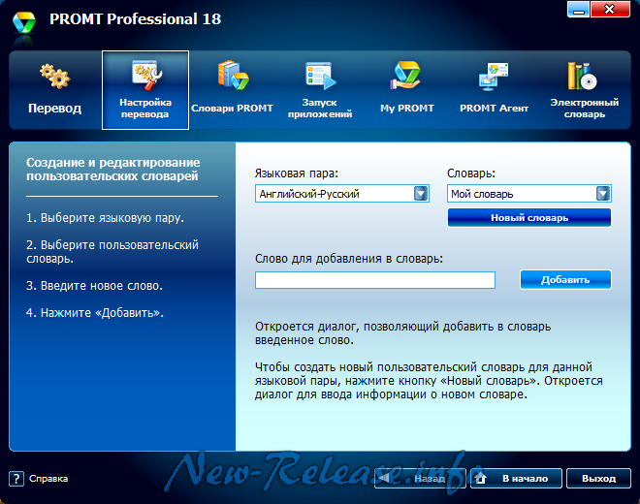
Task: Click step '4. Нажмите «Добавить».'
Action: point(95,313)
